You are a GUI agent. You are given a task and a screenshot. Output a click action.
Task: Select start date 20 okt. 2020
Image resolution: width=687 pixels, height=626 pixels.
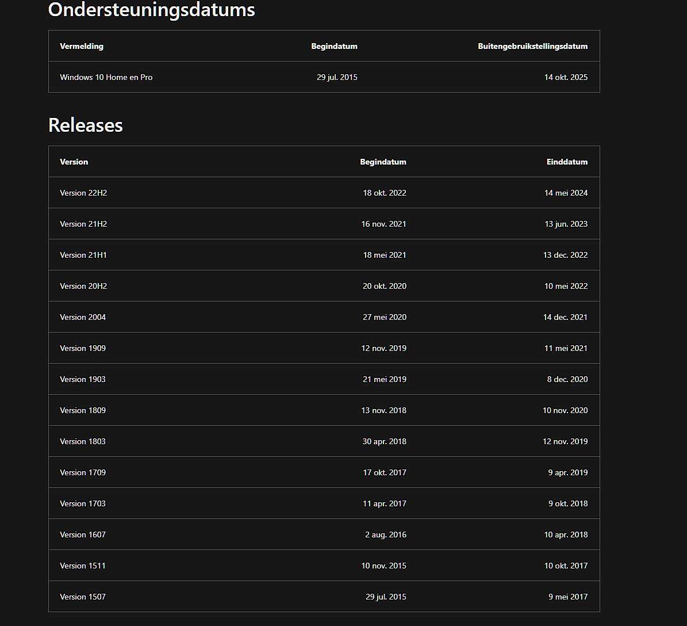[384, 287]
